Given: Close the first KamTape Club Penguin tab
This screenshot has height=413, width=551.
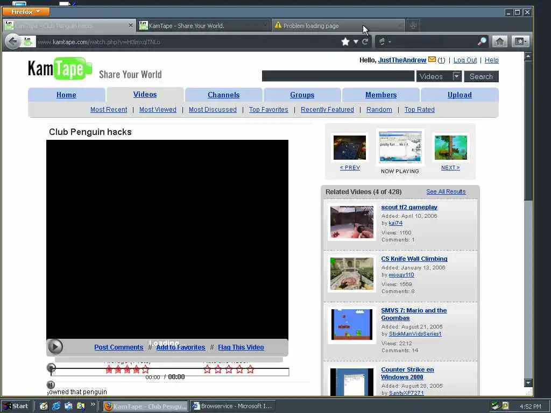Looking at the screenshot, I should 131,25.
